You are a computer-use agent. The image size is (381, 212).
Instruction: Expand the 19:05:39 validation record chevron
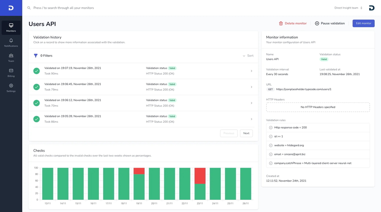(x=252, y=119)
